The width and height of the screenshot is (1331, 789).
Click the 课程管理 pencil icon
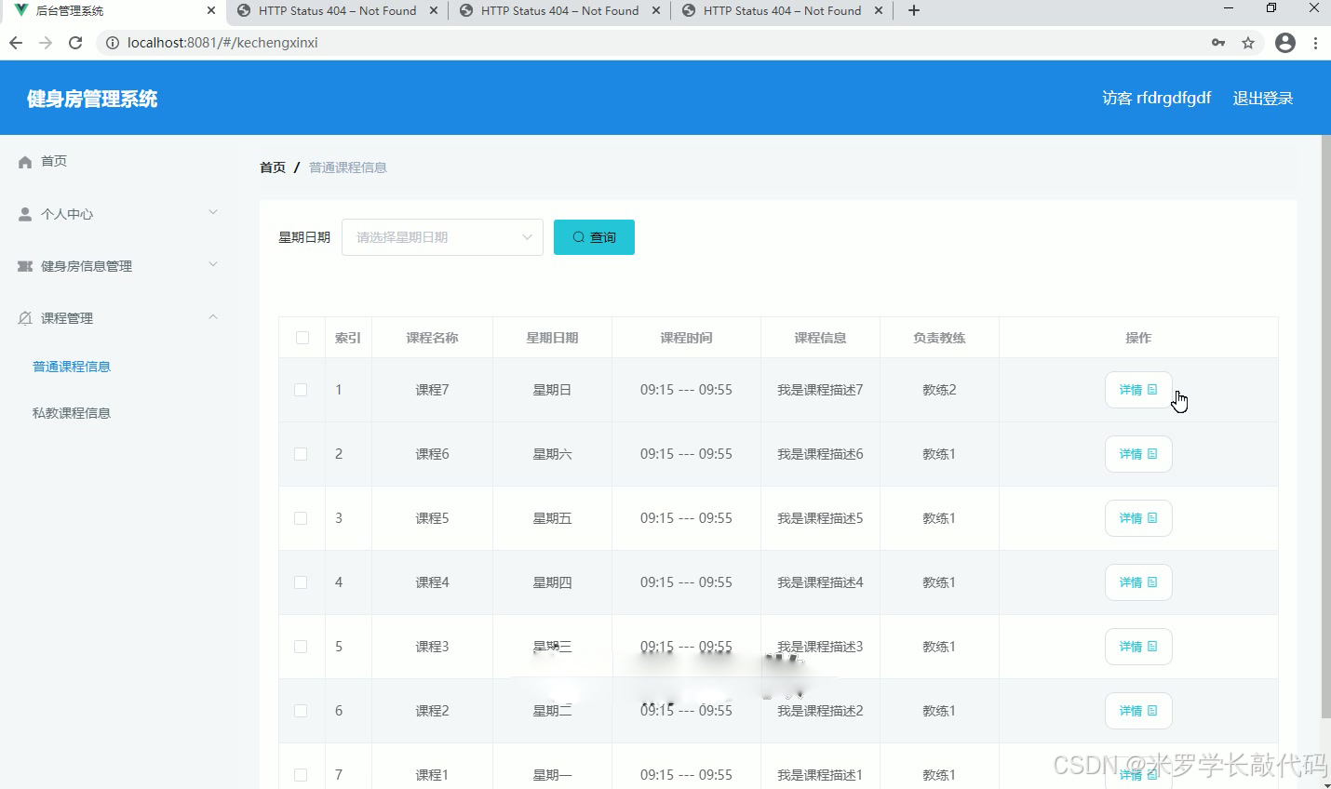pos(23,317)
